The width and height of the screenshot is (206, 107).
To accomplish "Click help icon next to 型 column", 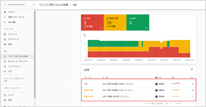I will point(107,77).
